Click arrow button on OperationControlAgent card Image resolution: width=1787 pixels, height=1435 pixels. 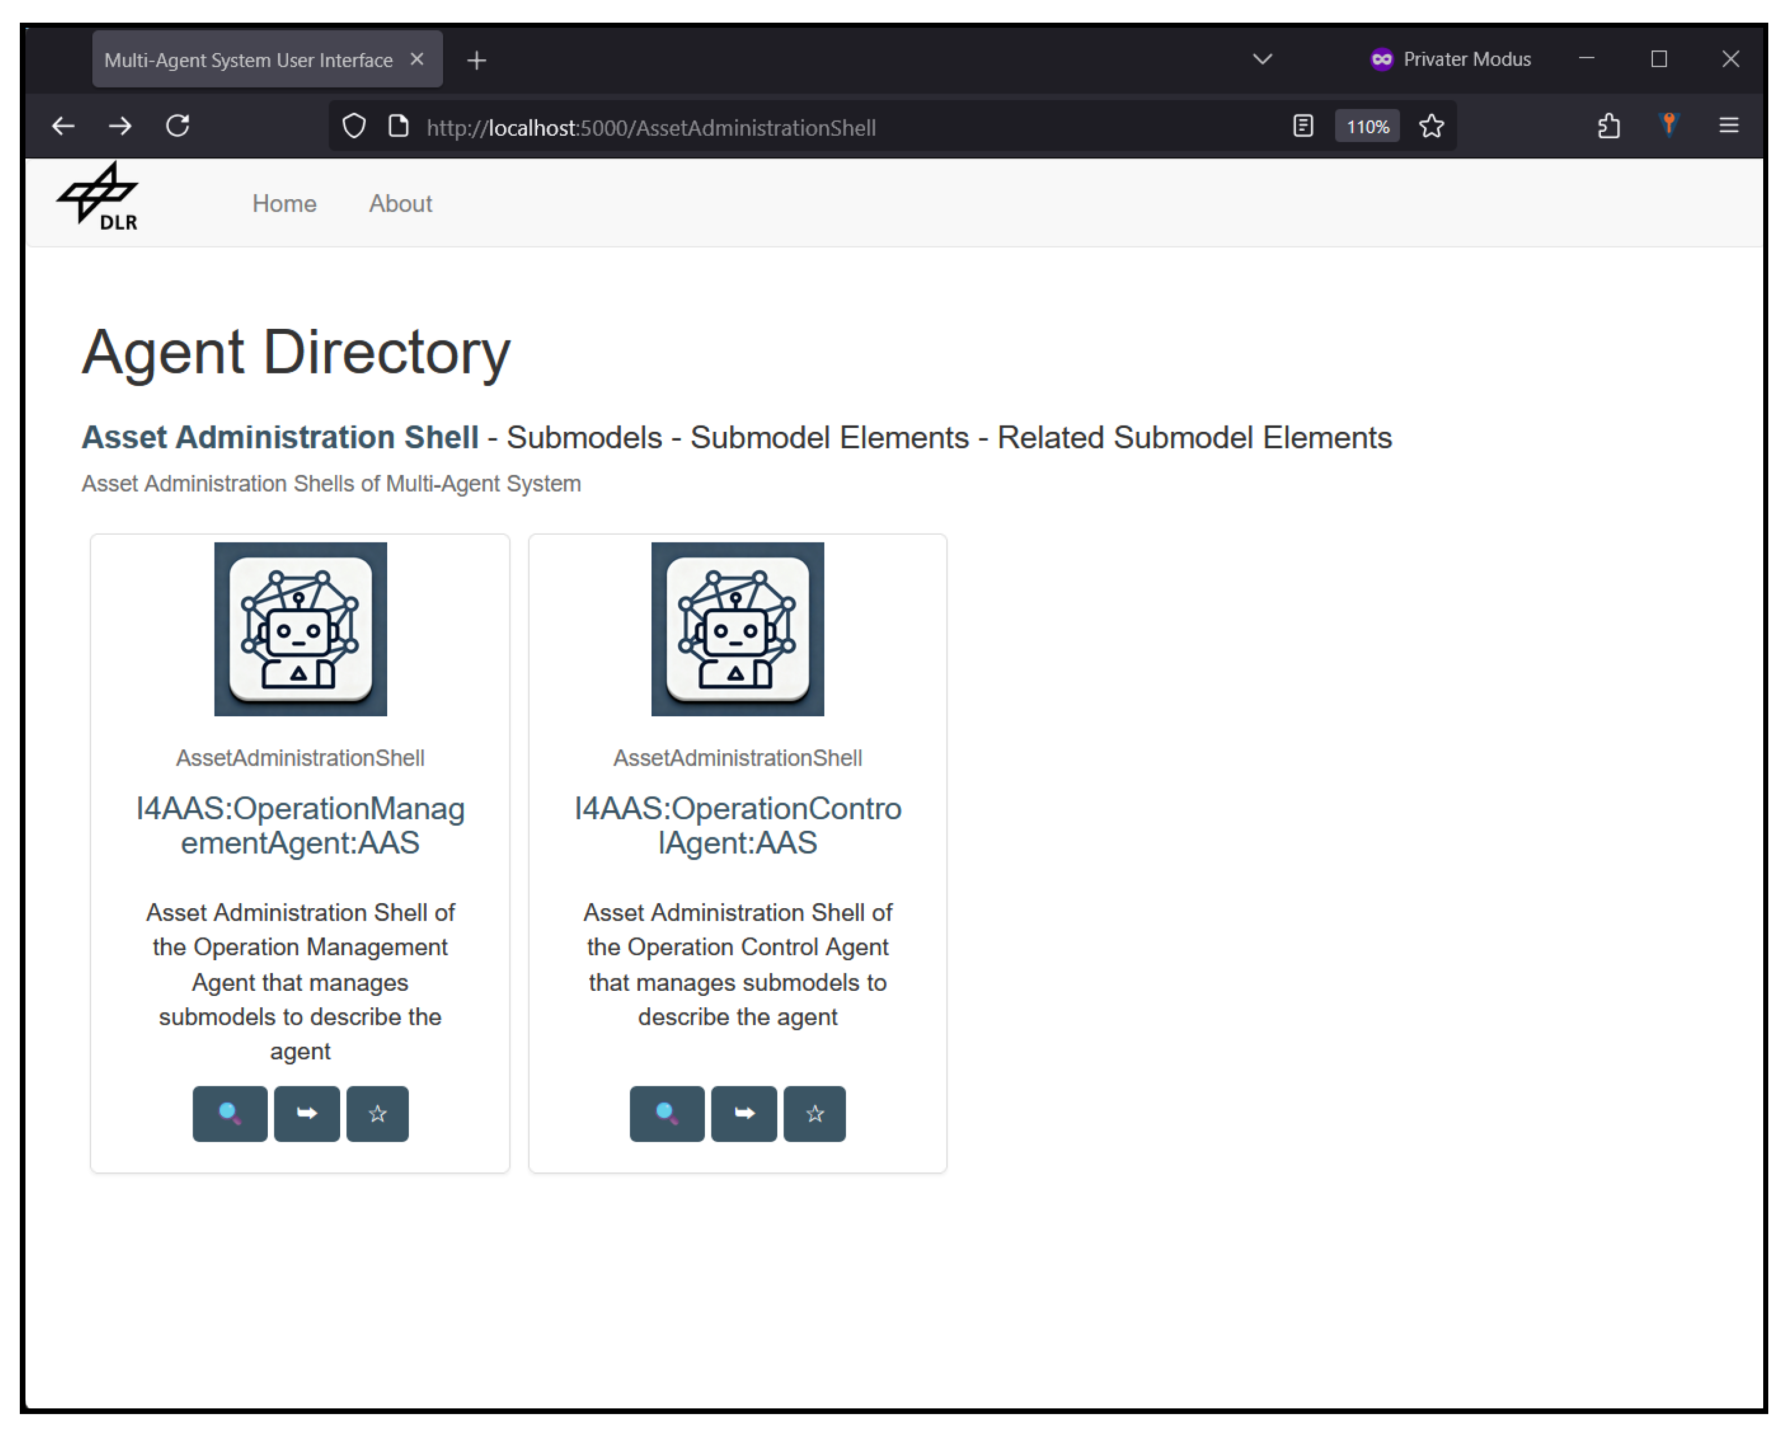pos(743,1112)
